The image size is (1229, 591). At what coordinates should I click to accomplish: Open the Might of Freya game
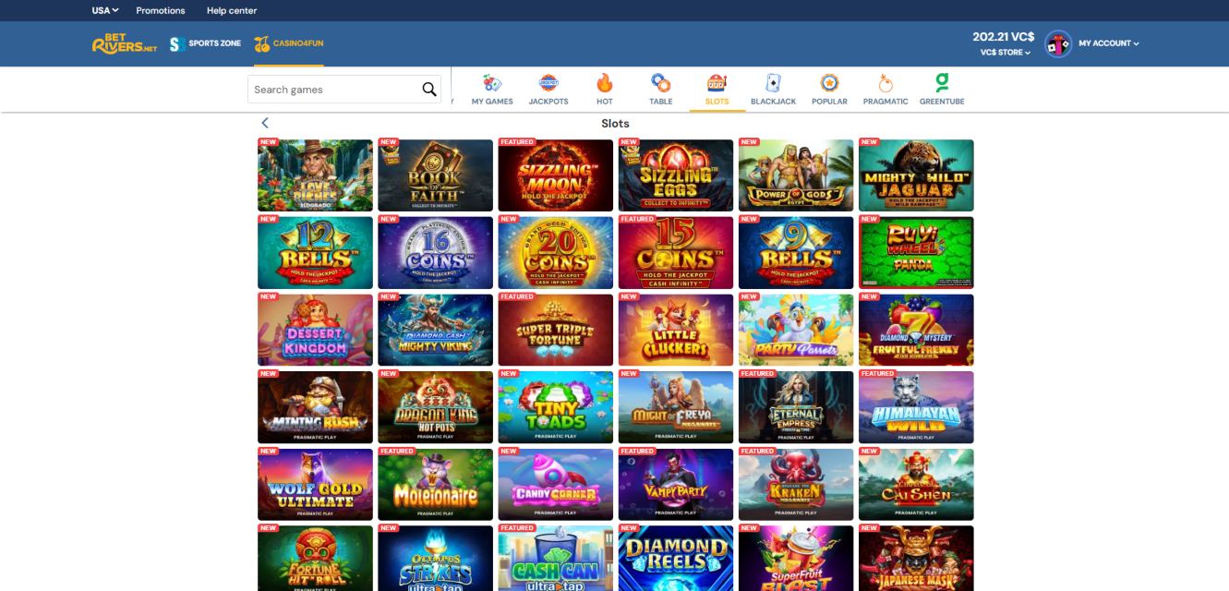(x=676, y=407)
